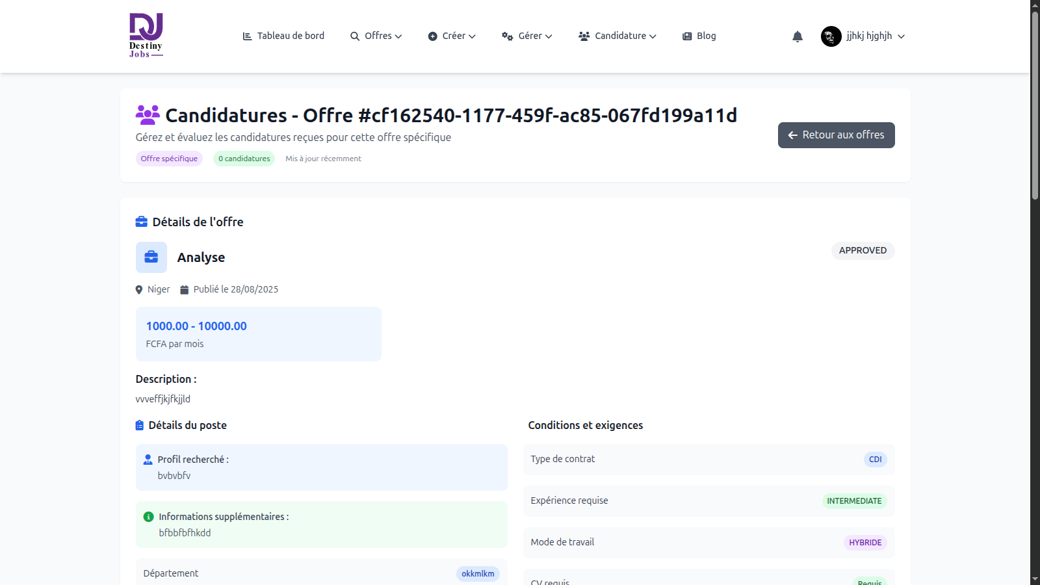
Task: Click the Analyse job title
Action: (x=201, y=257)
